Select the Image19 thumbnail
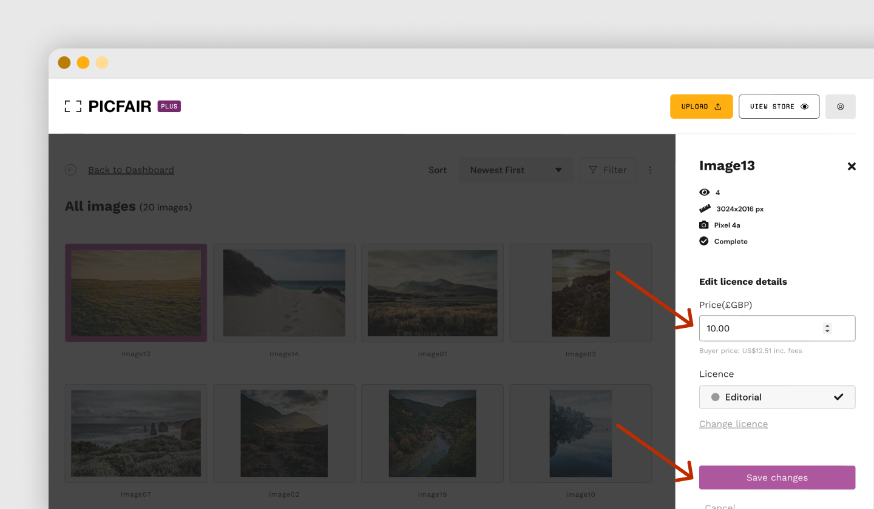 pyautogui.click(x=432, y=433)
